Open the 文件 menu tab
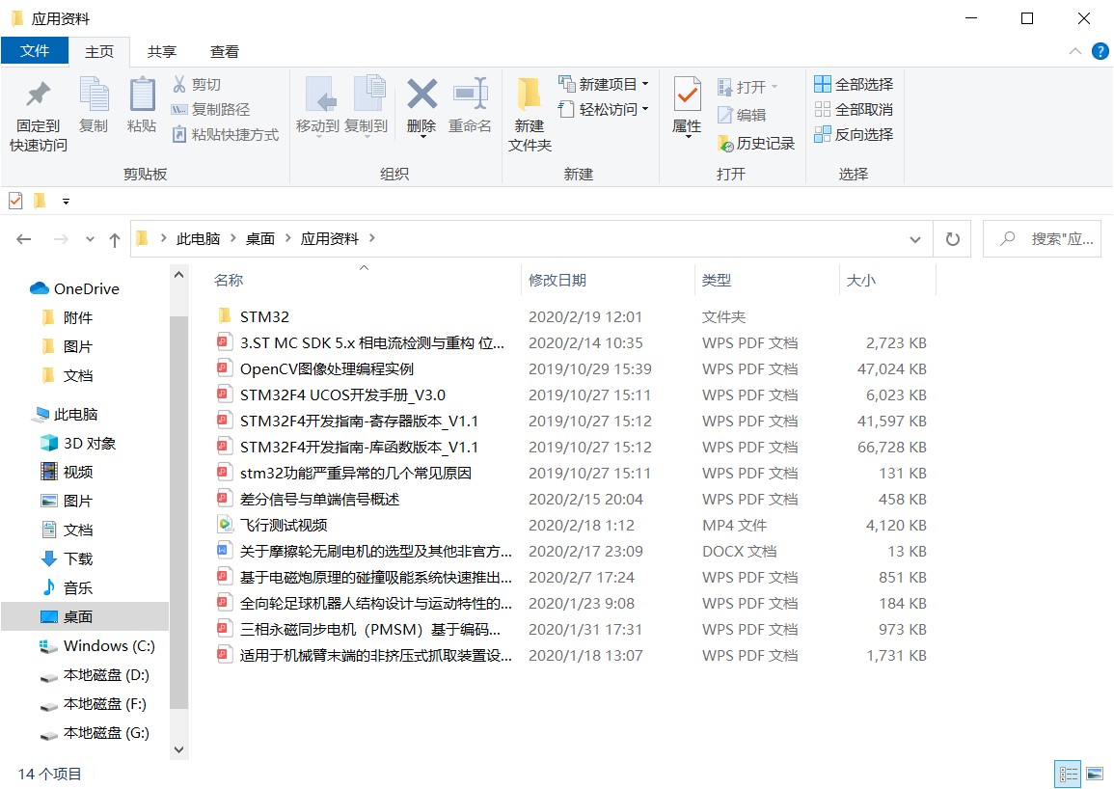Viewport: 1114px width, 789px height. (35, 51)
